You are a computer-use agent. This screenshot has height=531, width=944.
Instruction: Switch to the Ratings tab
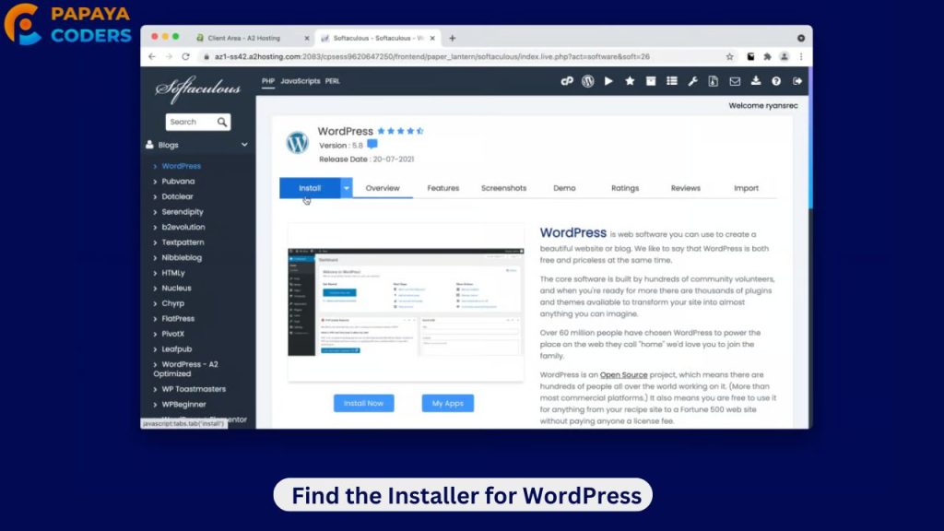[x=625, y=188]
